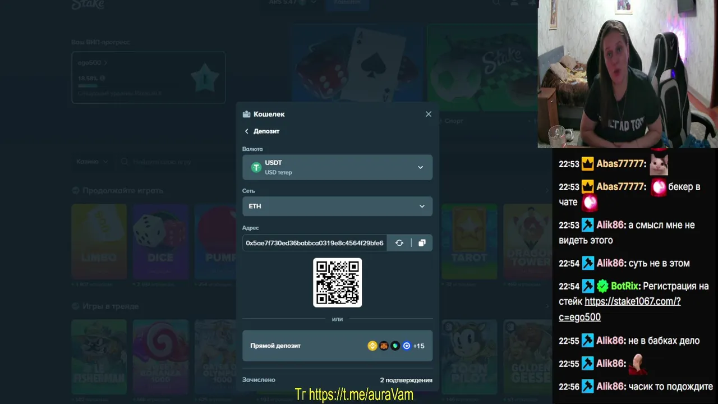Screen dimensions: 718x404
Task: Open the Limbo game card
Action: click(x=99, y=241)
